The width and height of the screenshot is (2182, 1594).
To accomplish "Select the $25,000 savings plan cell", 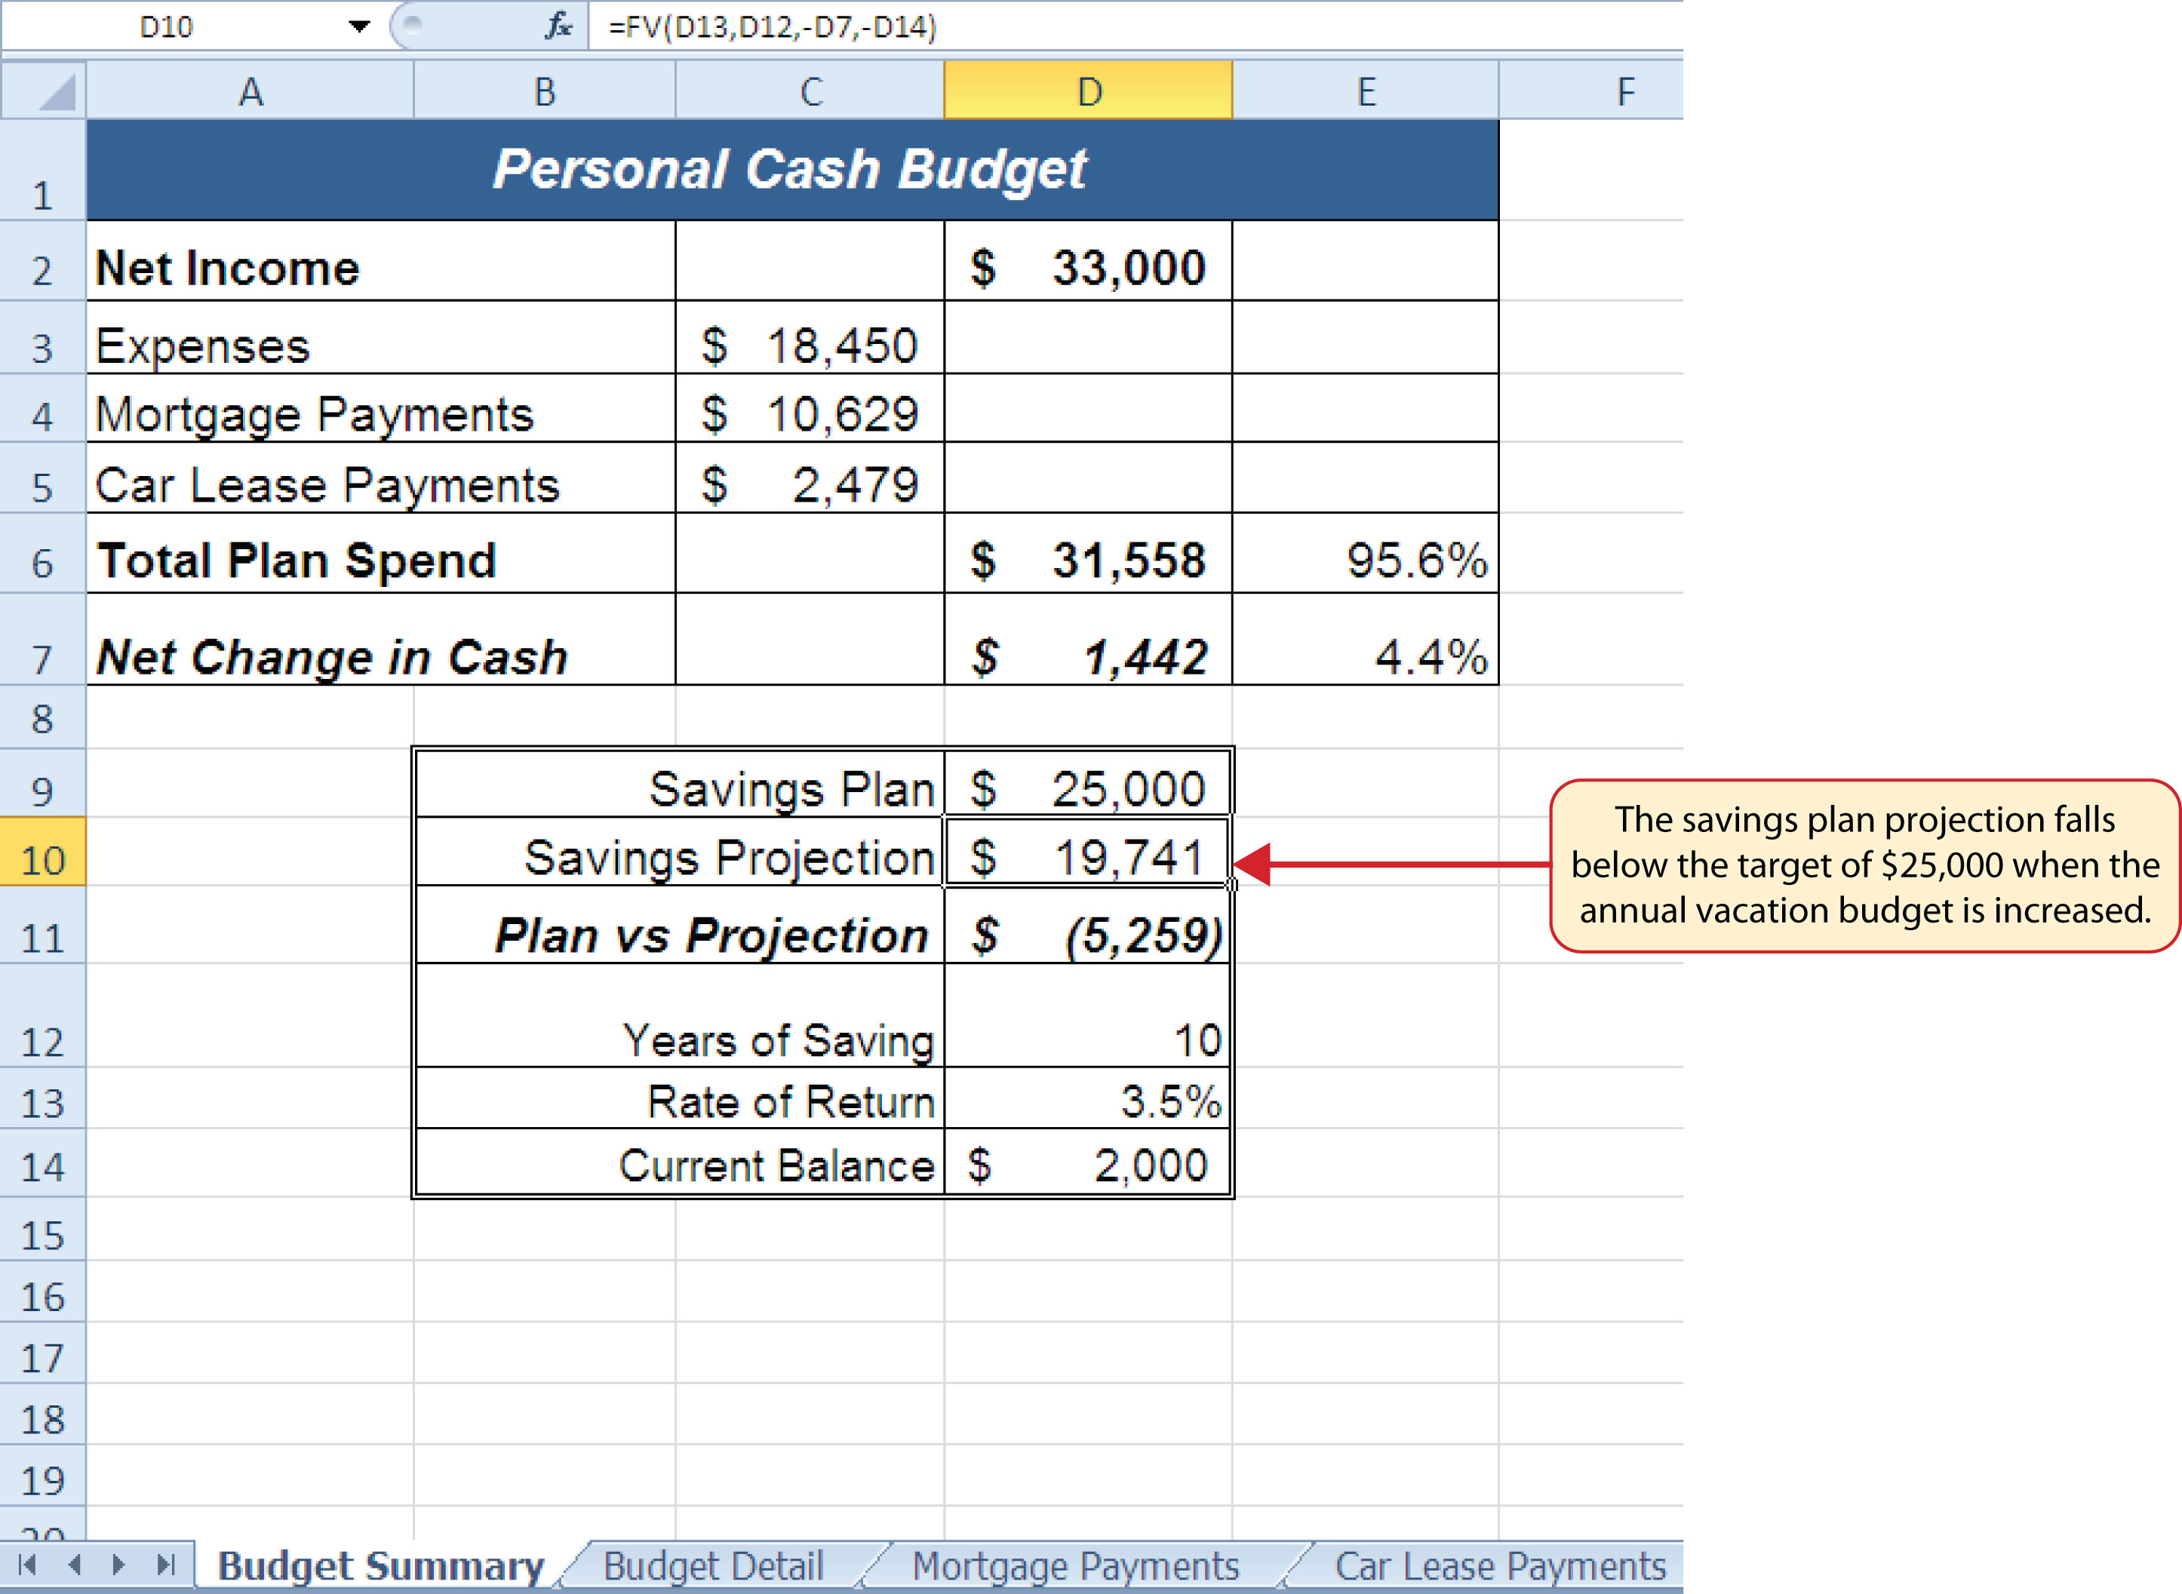I will pos(1088,782).
